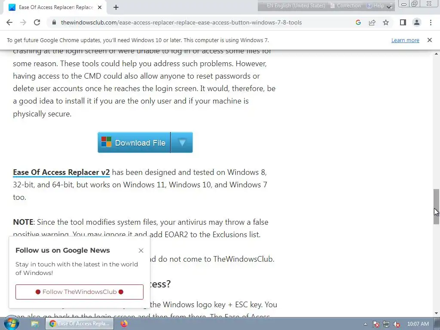
Task: Close the Ease Of Access Replacer tab
Action: 100,7
